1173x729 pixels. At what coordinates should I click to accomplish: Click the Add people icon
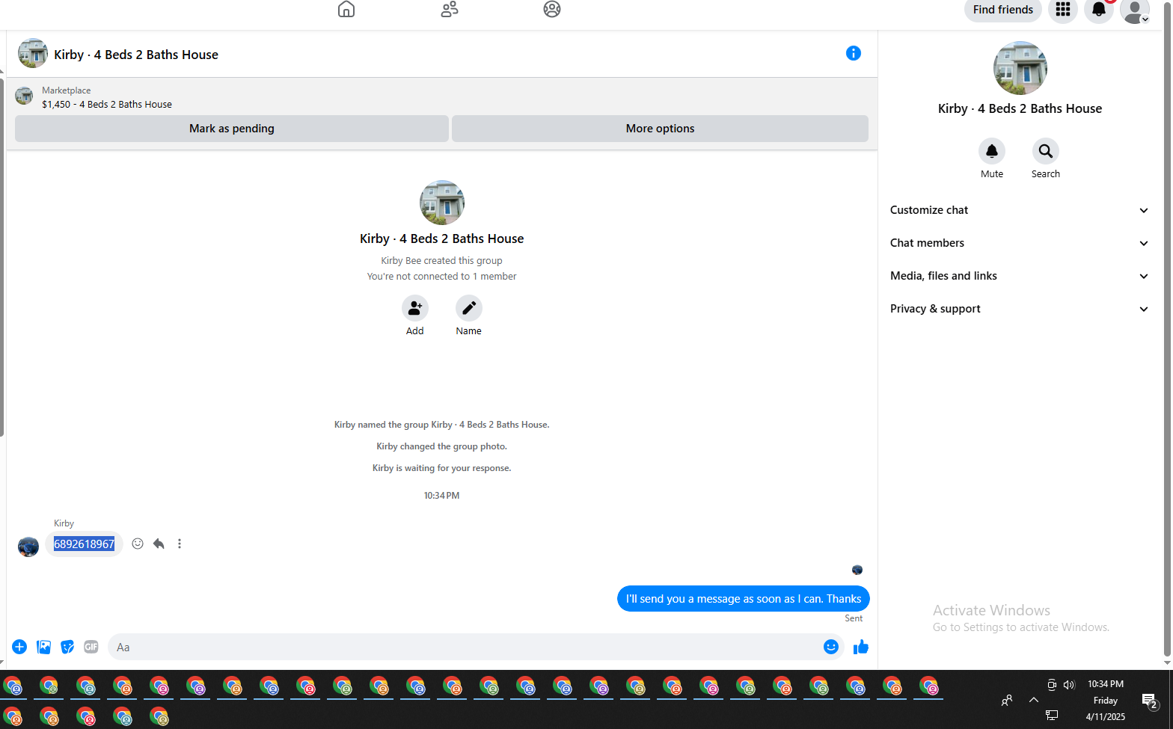tap(415, 308)
